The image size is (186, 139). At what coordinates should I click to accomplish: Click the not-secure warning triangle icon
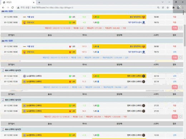coord(18,8)
